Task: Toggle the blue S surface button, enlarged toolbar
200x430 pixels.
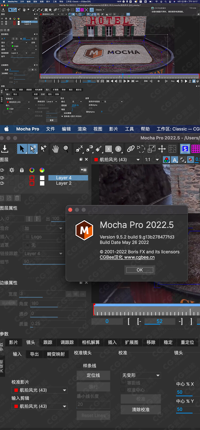Action: pos(185,149)
